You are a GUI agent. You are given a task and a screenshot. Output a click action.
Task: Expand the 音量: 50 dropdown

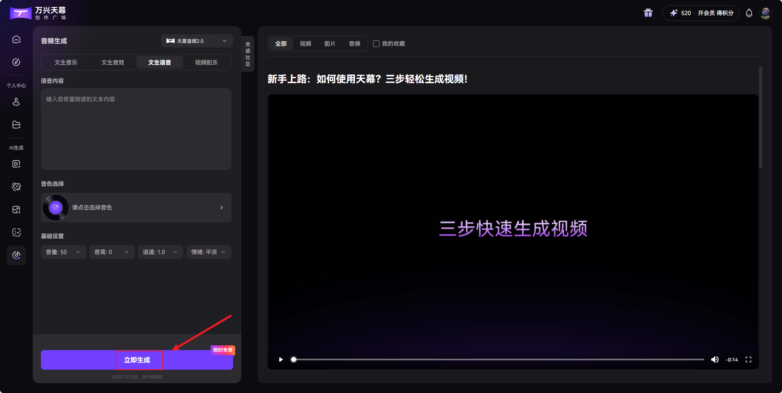click(x=63, y=252)
